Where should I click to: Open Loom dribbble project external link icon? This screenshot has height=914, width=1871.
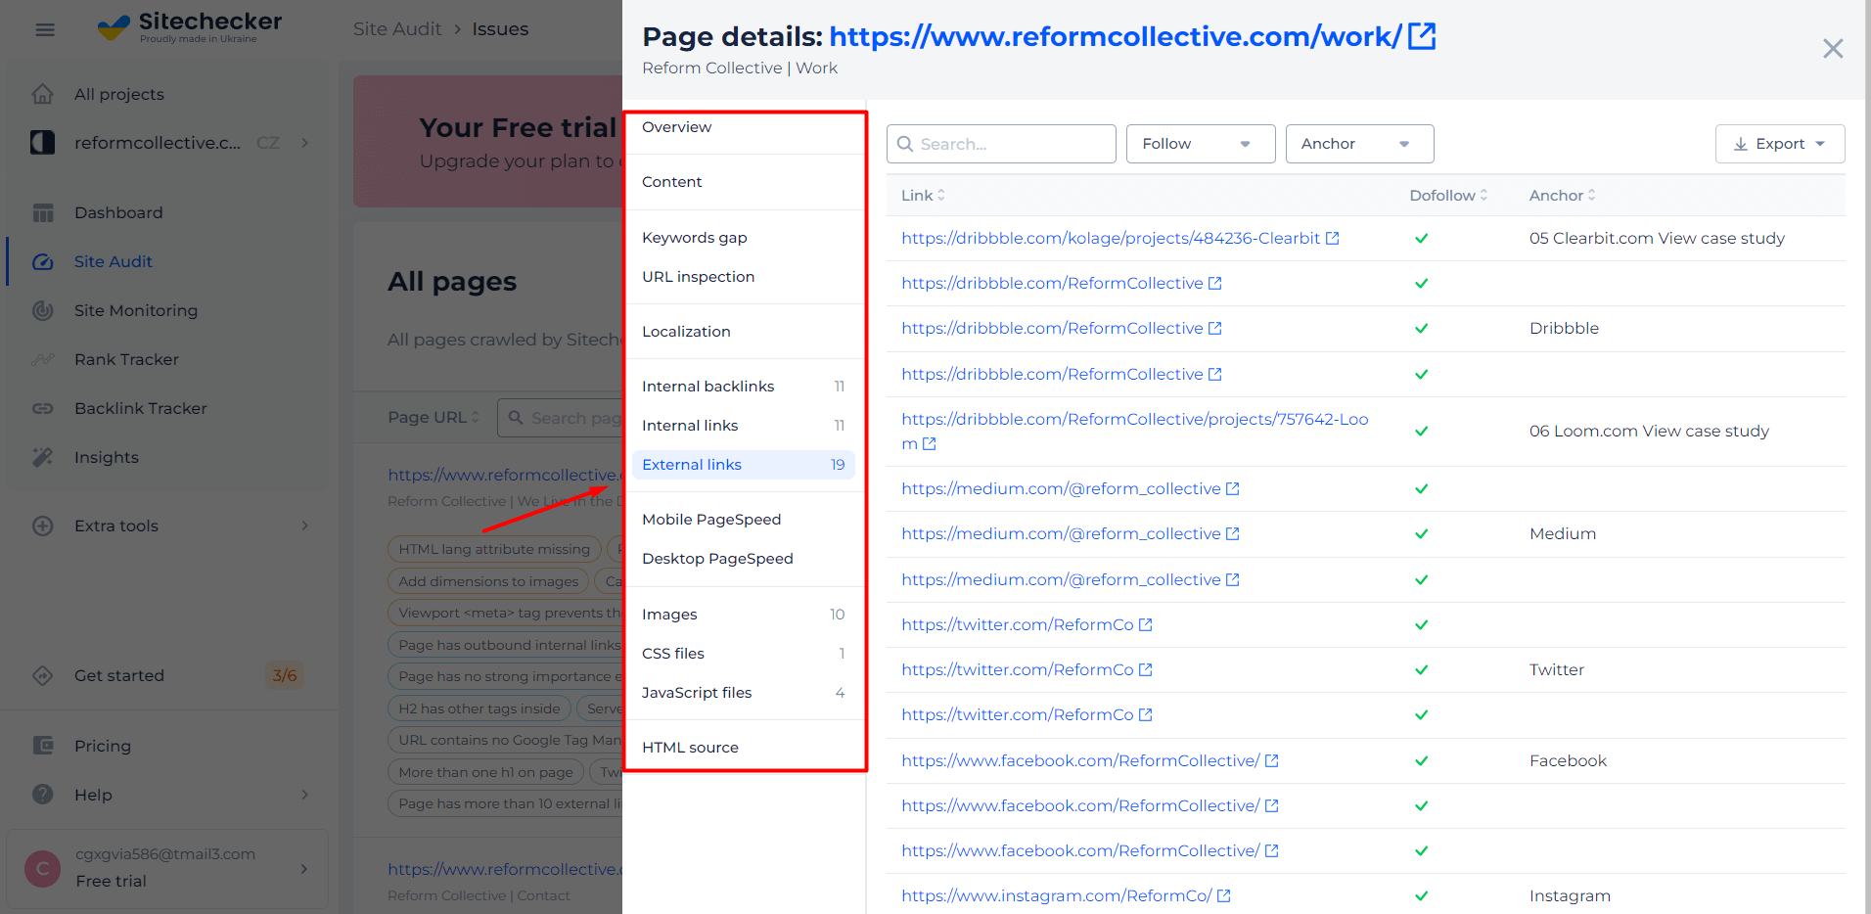pyautogui.click(x=930, y=444)
